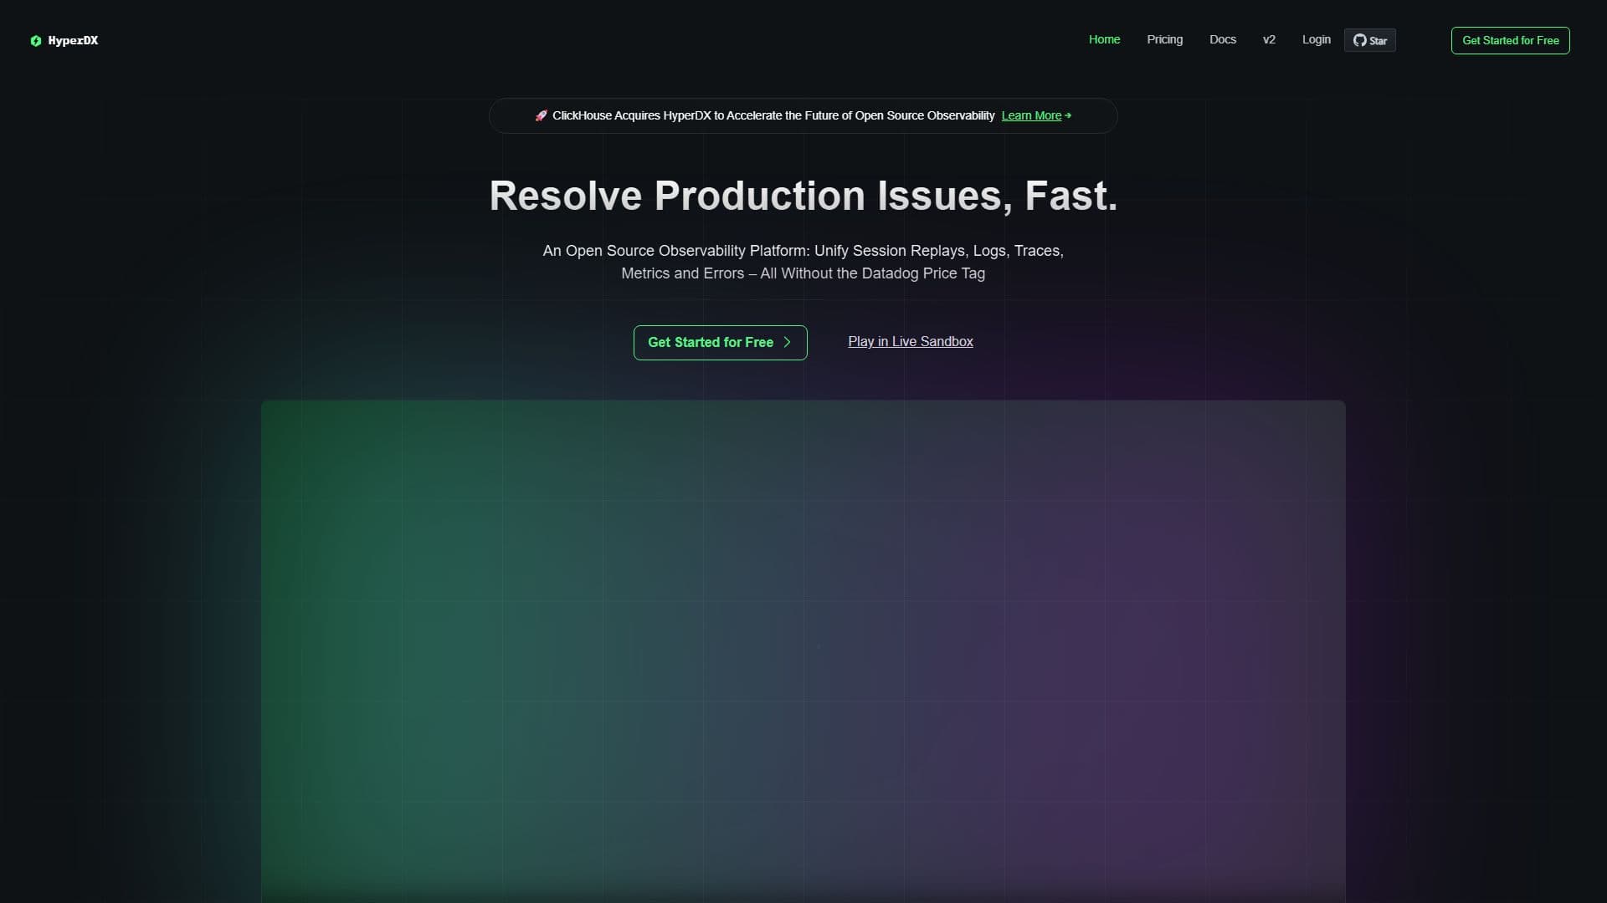Click the HyperDX brand name text
Viewport: 1607px width, 903px height.
click(x=73, y=40)
